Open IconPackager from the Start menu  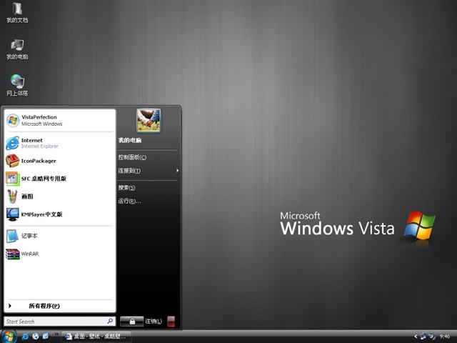coord(60,161)
